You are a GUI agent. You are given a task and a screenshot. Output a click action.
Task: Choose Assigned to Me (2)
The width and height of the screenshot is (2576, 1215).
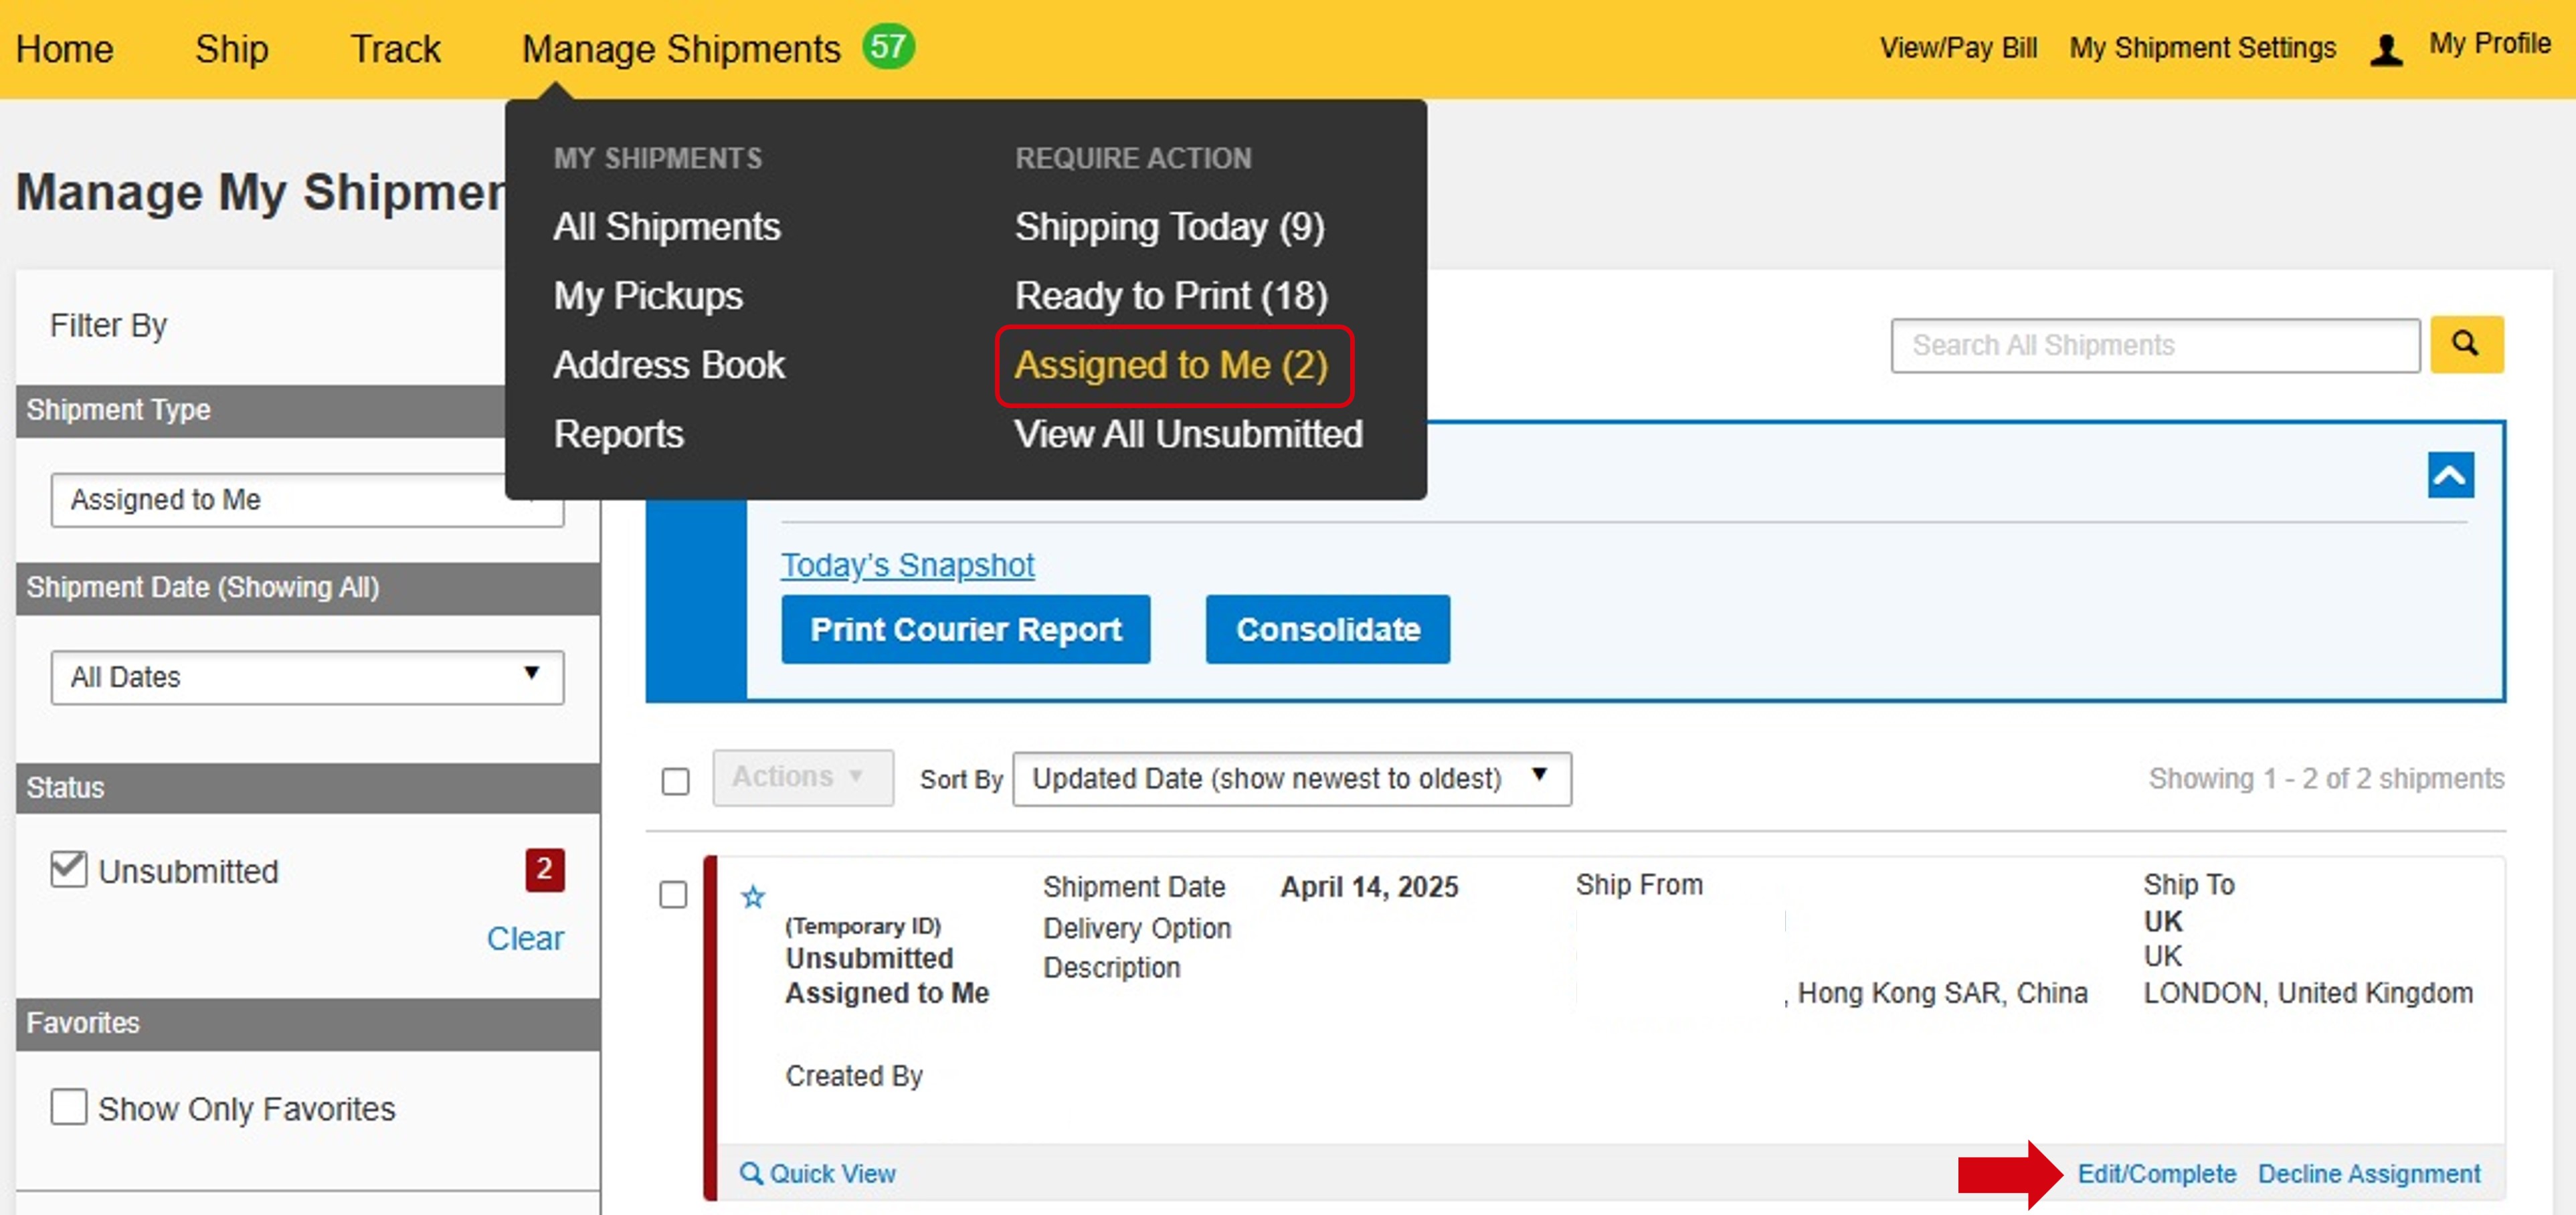point(1171,365)
